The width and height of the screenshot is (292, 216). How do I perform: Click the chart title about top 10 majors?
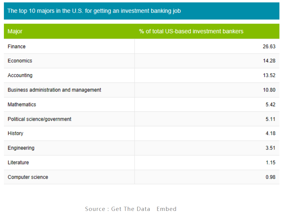click(94, 11)
